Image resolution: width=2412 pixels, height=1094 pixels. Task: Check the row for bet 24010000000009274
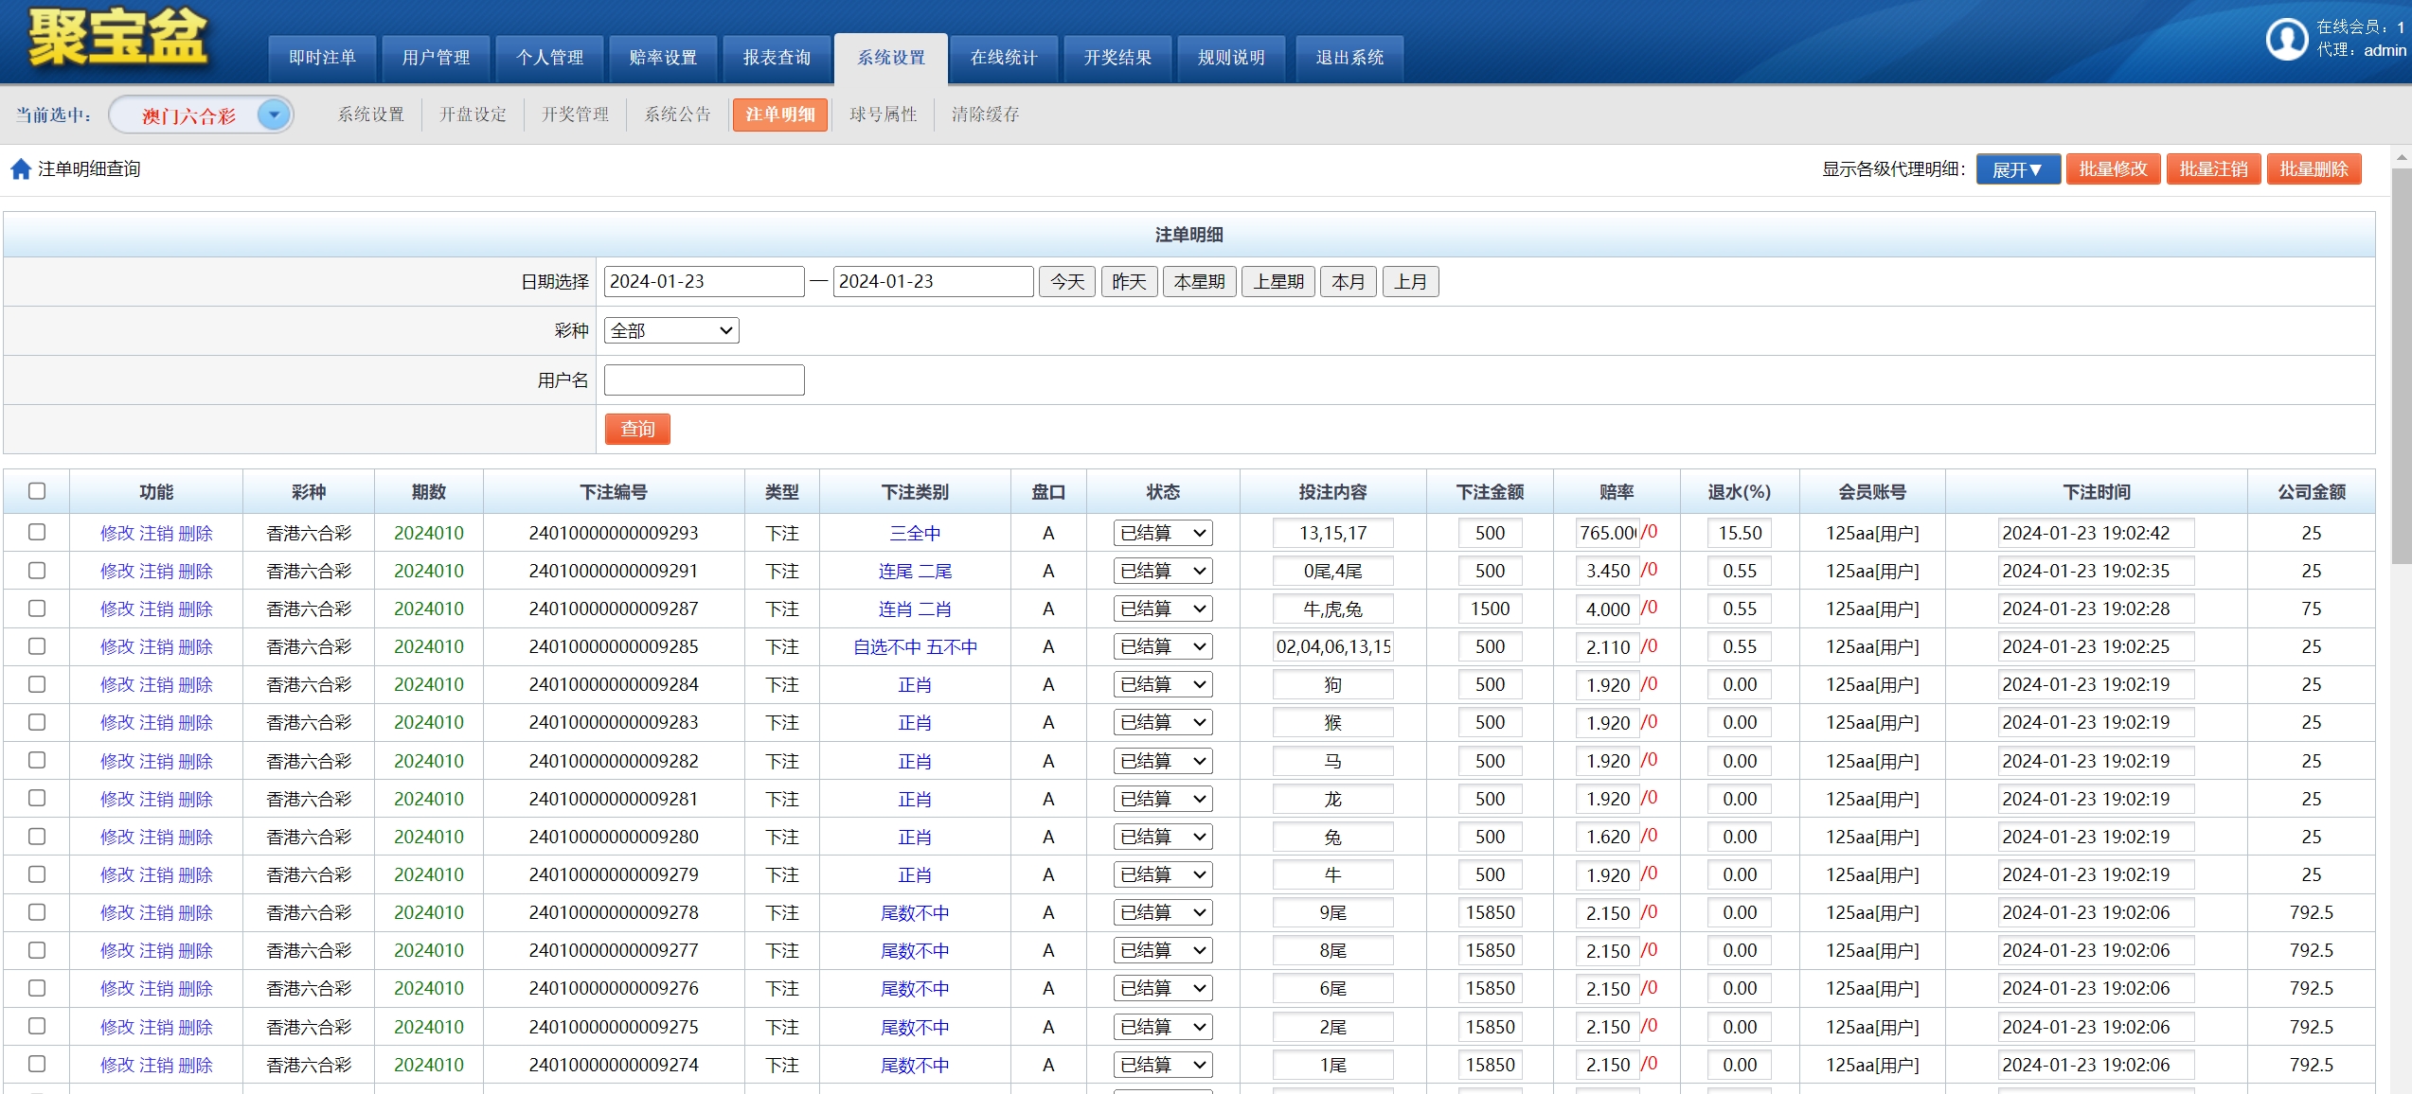click(37, 1064)
